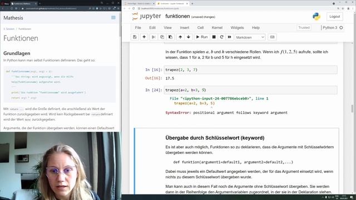Open the Mathesis hamburger menu
The width and height of the screenshot is (356, 200).
pyautogui.click(x=113, y=17)
